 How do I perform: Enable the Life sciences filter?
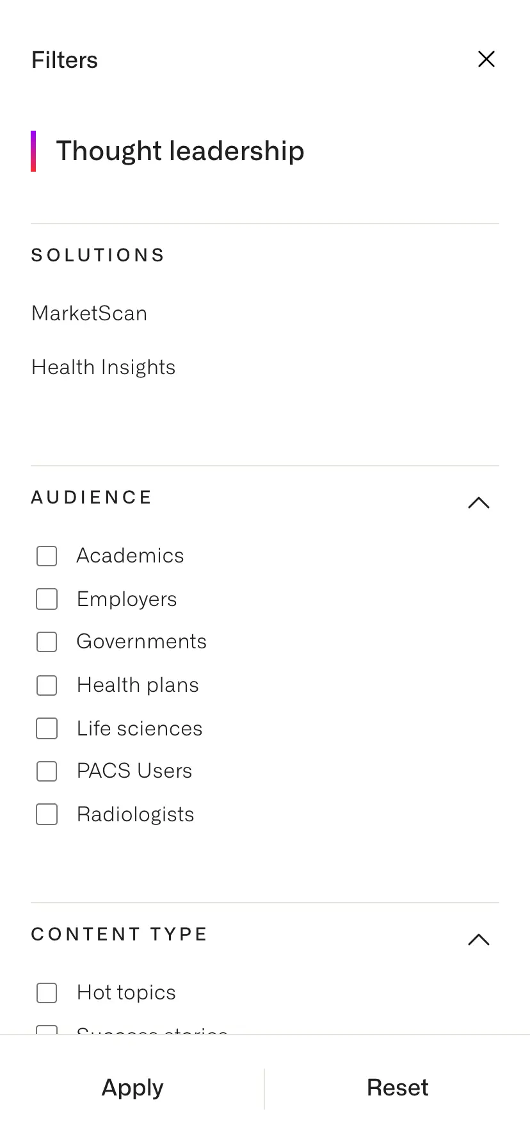coord(47,728)
